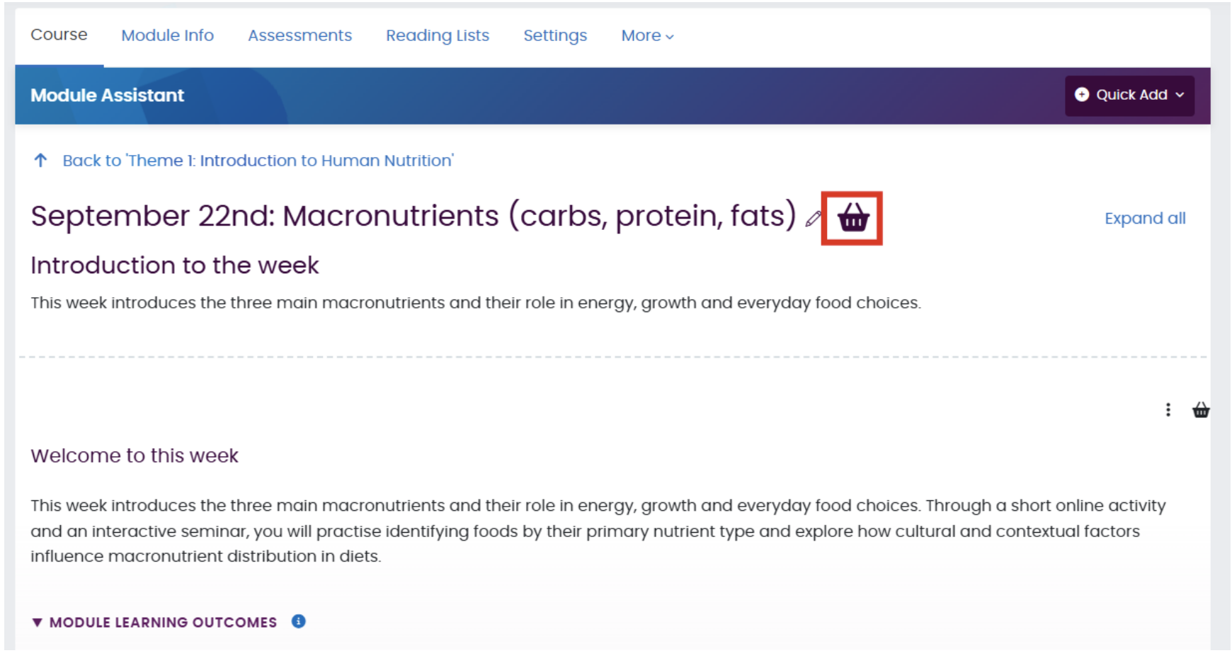Go back to Theme 1 Introduction page
Screen dimensions: 1232x658
tap(258, 160)
